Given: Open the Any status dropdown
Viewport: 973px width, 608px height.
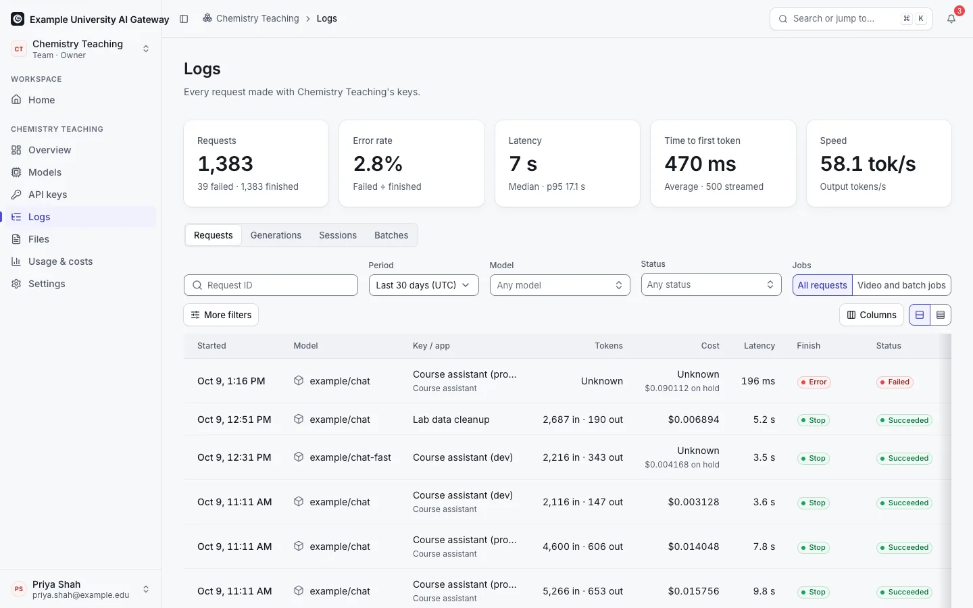Looking at the screenshot, I should (711, 284).
